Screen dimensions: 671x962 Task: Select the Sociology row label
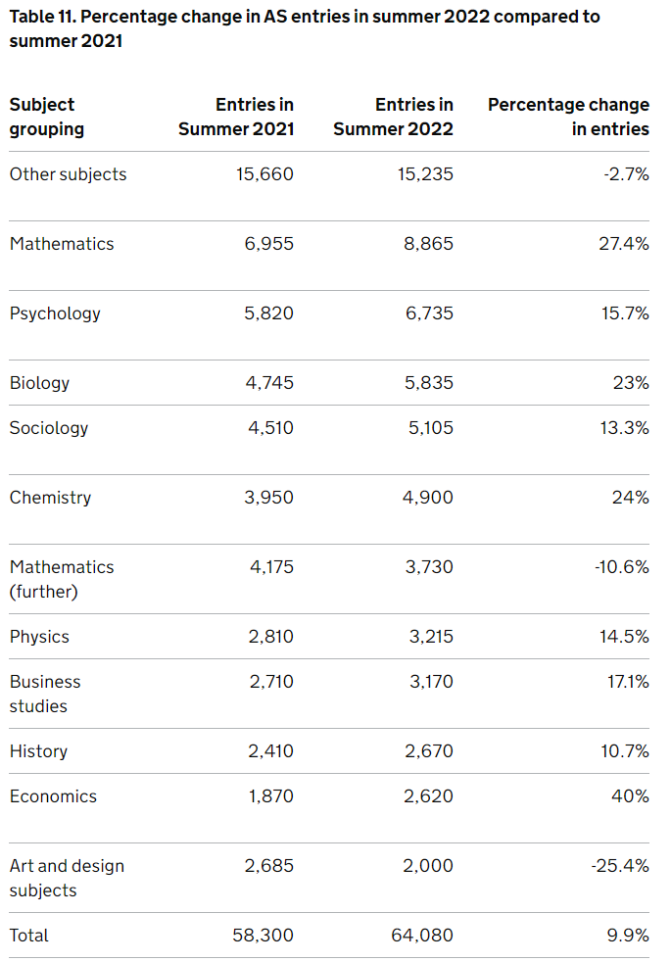coord(49,428)
